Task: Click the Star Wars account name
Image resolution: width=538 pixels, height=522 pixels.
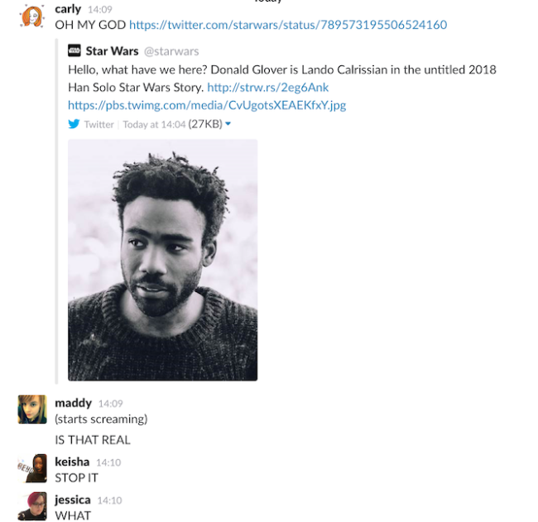Action: 112,51
